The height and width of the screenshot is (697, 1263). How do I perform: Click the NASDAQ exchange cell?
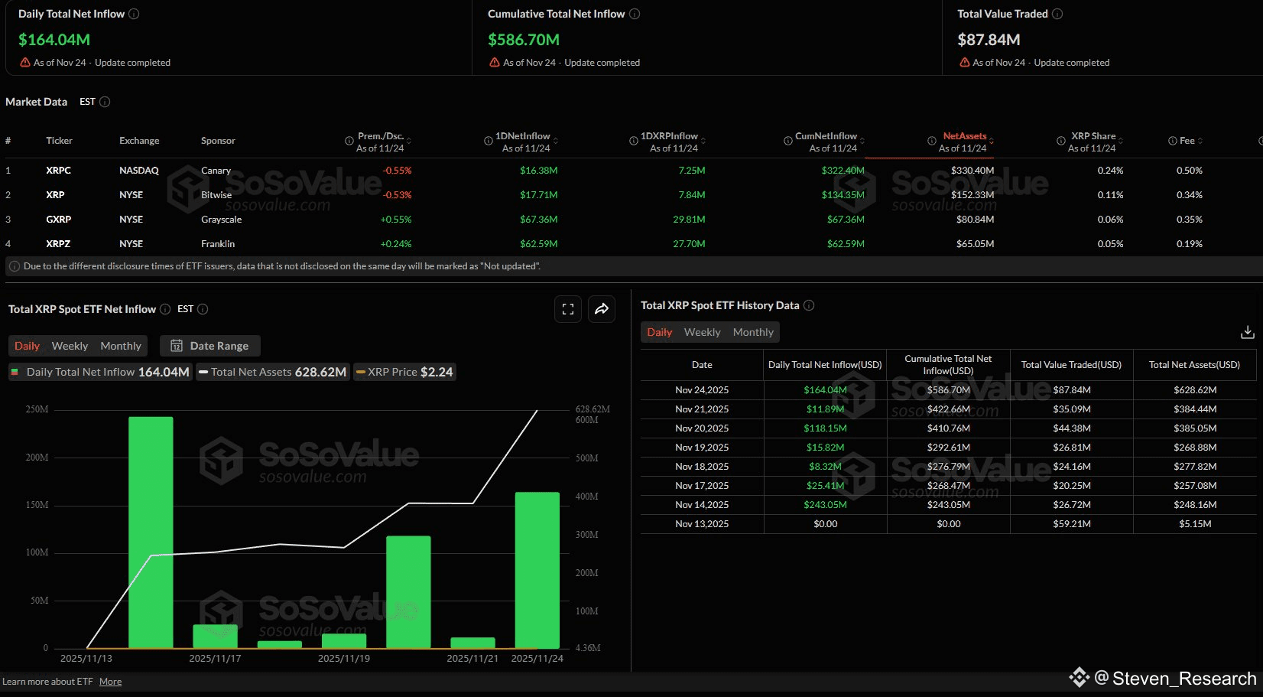(x=139, y=171)
